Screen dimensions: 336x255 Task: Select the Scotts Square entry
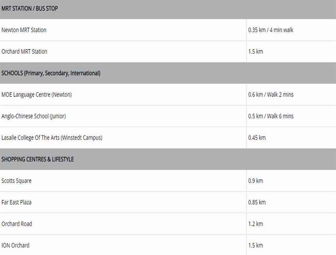click(x=16, y=181)
